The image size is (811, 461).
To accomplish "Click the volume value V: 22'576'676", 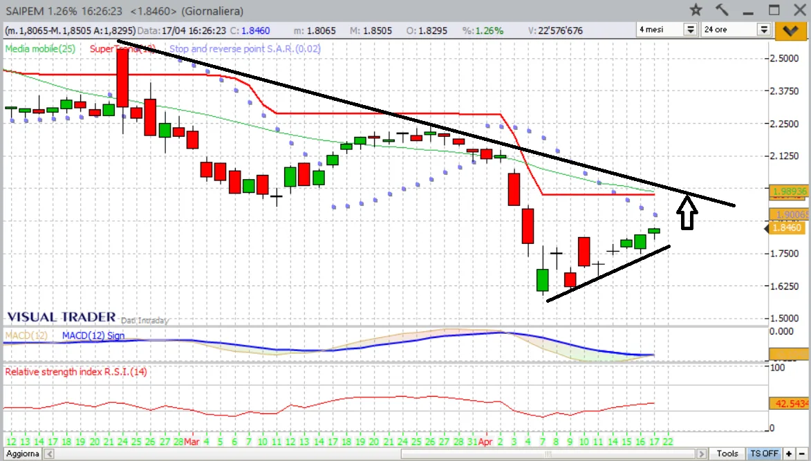I will coord(555,30).
